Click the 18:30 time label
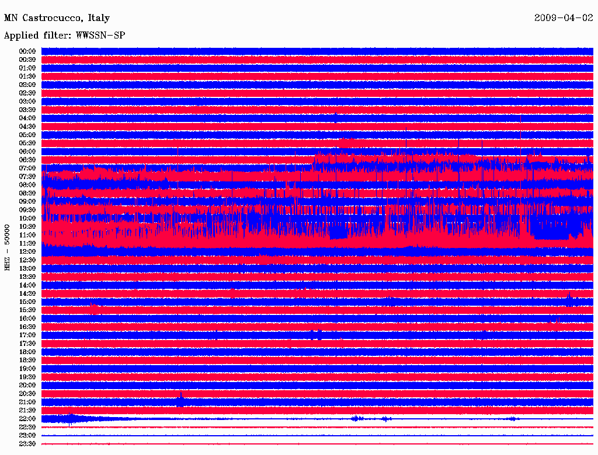 click(27, 360)
